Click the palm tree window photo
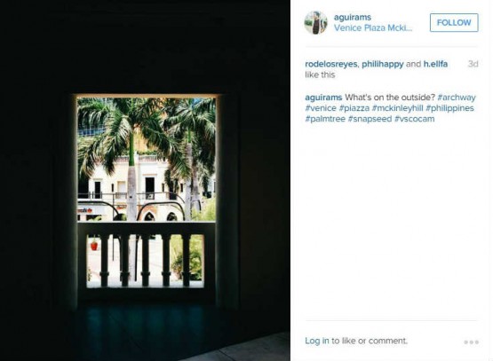This screenshot has height=361, width=493. (x=145, y=181)
